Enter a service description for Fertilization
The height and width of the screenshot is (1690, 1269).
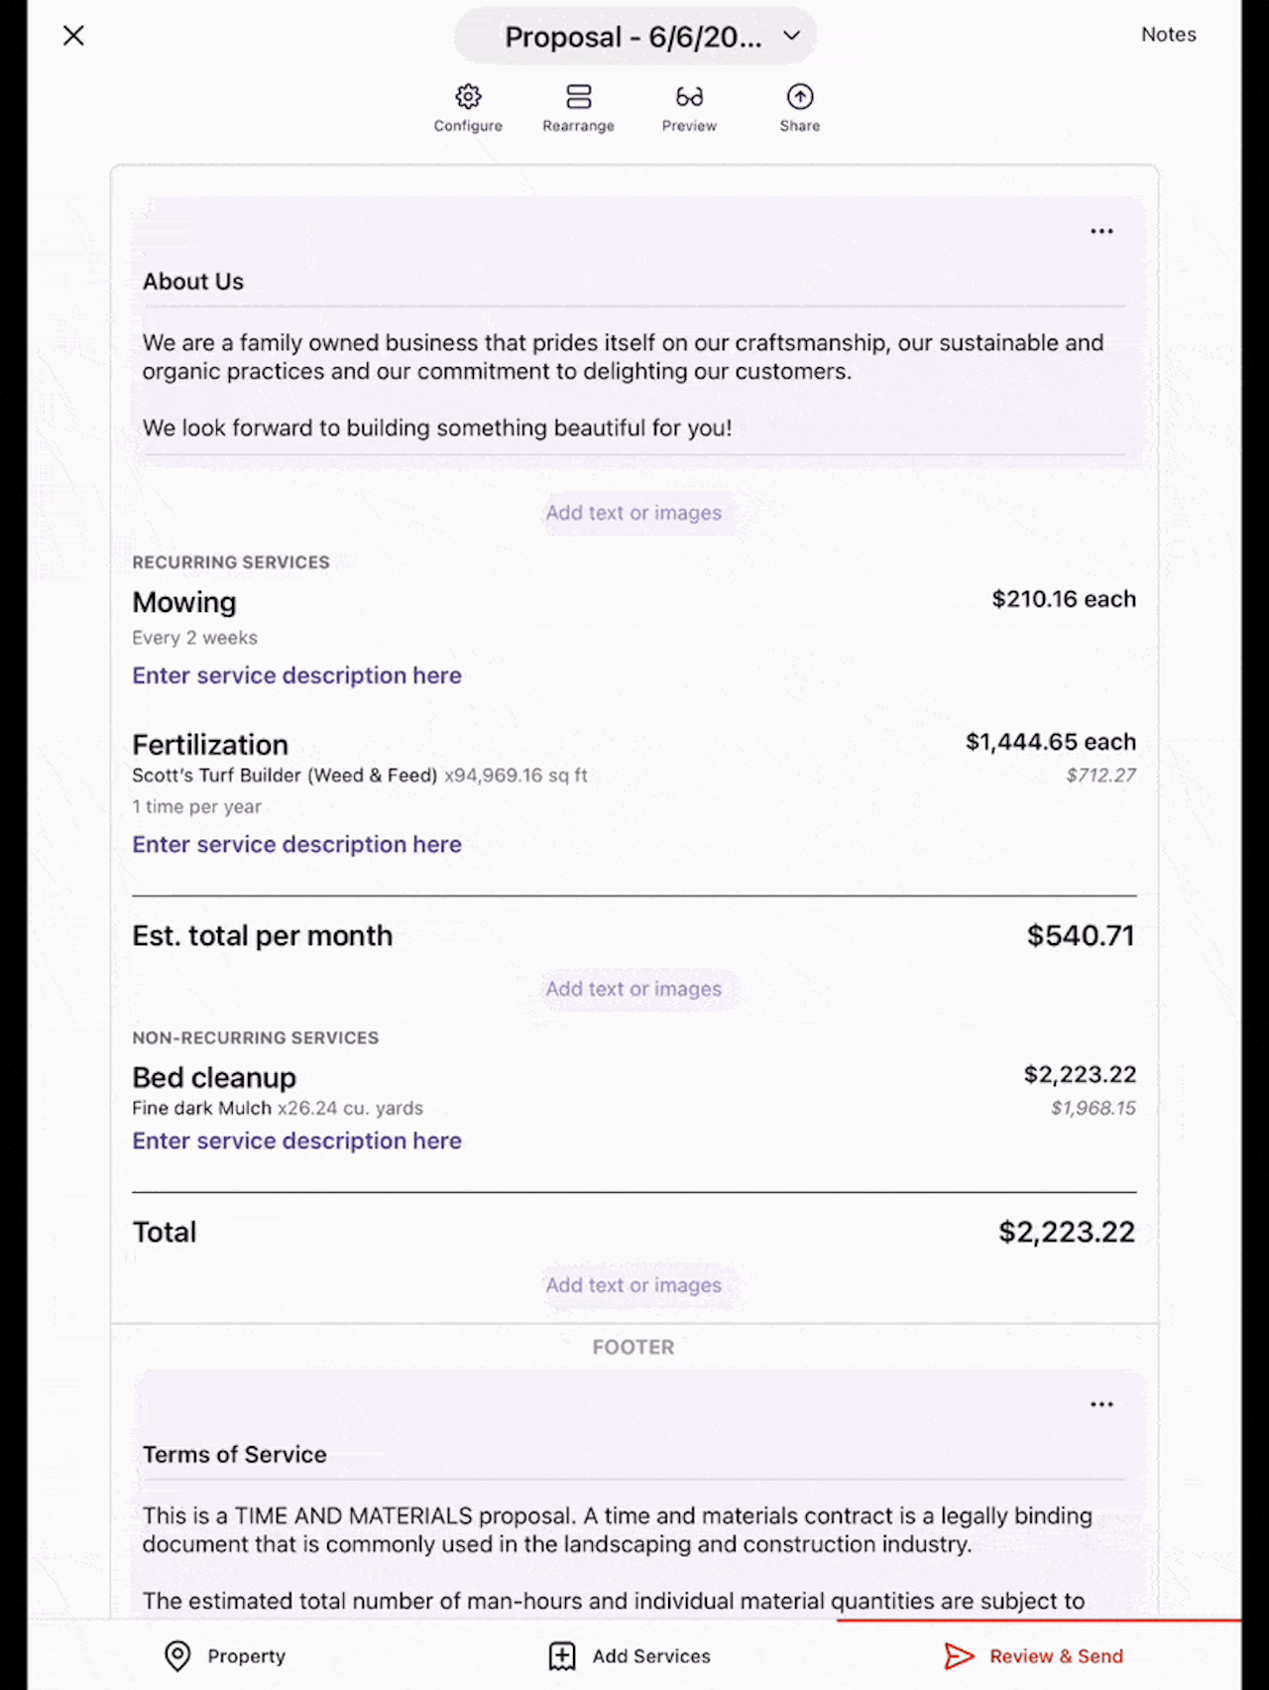click(296, 844)
